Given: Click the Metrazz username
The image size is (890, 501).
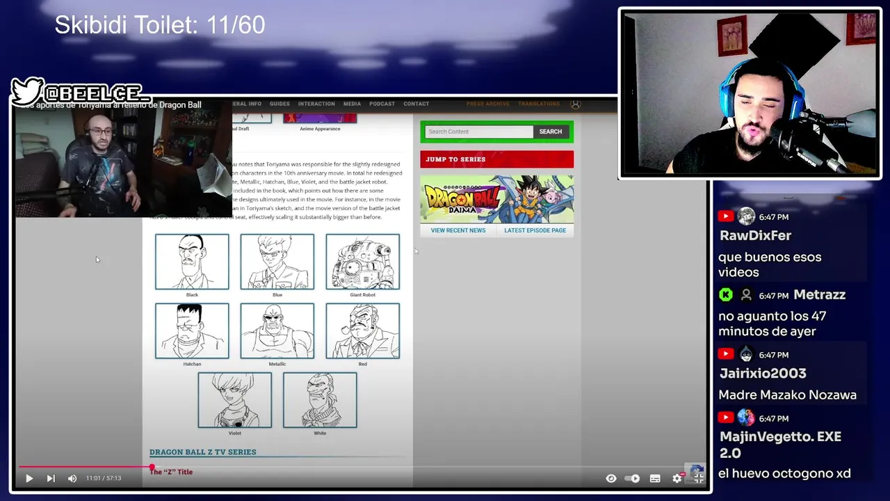Looking at the screenshot, I should pos(819,295).
